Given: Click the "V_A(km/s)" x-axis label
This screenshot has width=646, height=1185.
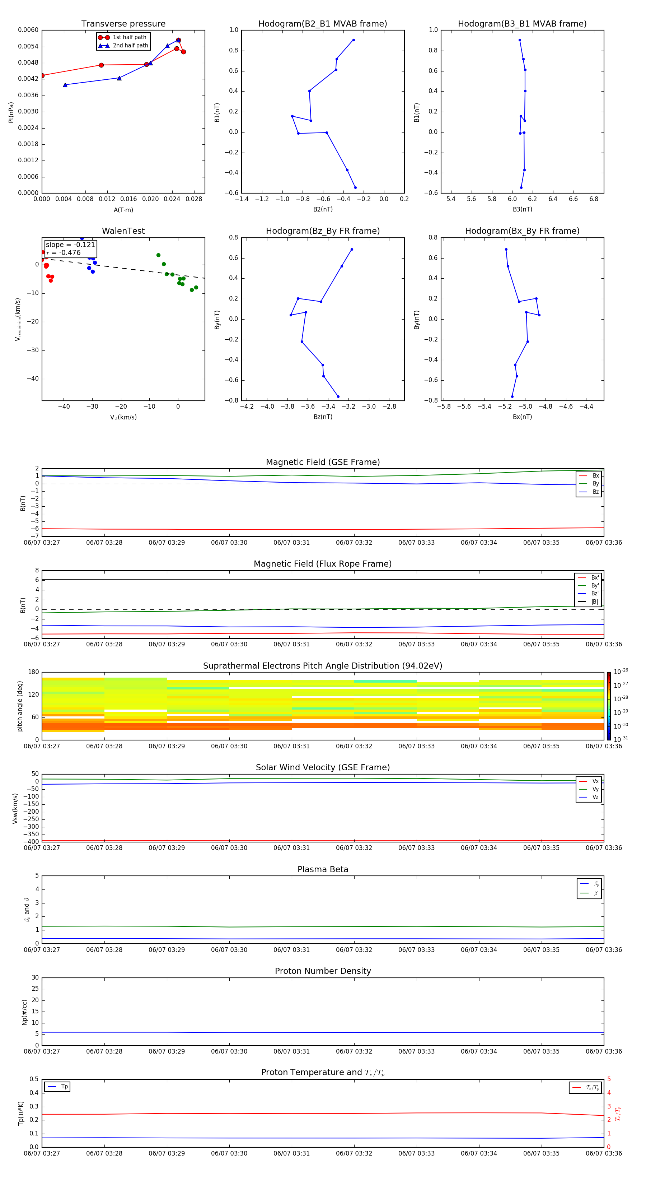Looking at the screenshot, I should click(123, 417).
